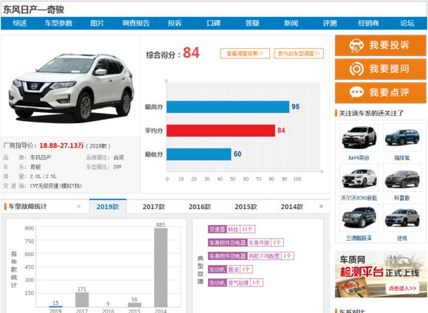This screenshot has width=428, height=313.
Task: Open the 车质网 检测平台 banner ad
Action: tap(381, 274)
